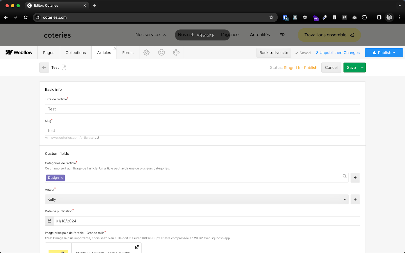The image size is (405, 253).
Task: Click the www.coteries.com/articles/test URL text
Action: click(x=75, y=138)
